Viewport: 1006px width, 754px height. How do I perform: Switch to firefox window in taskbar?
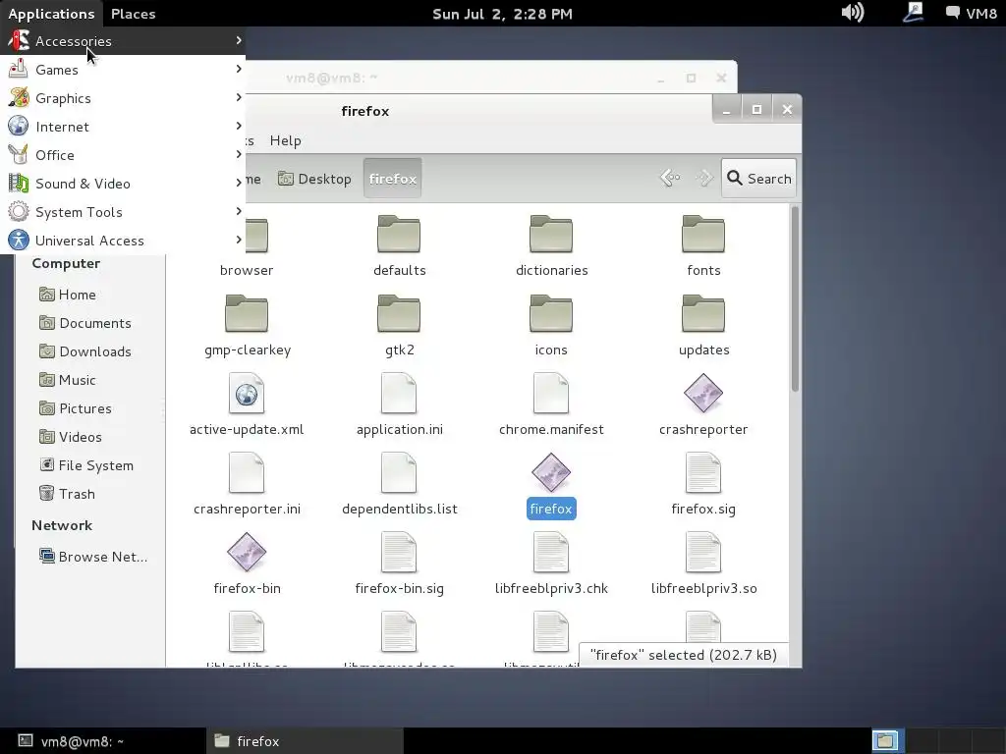click(306, 741)
